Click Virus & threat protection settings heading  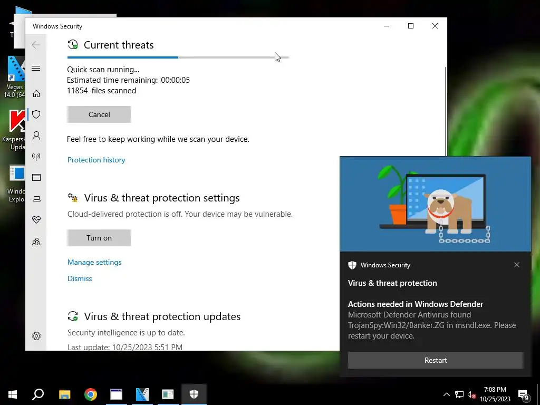point(162,198)
